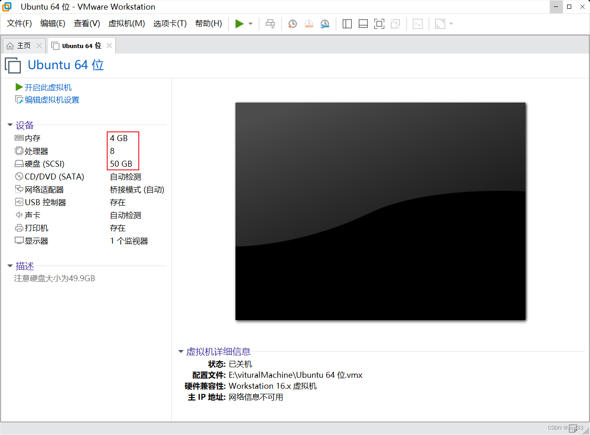Take a snapshot with the clock-plus icon

coord(292,24)
